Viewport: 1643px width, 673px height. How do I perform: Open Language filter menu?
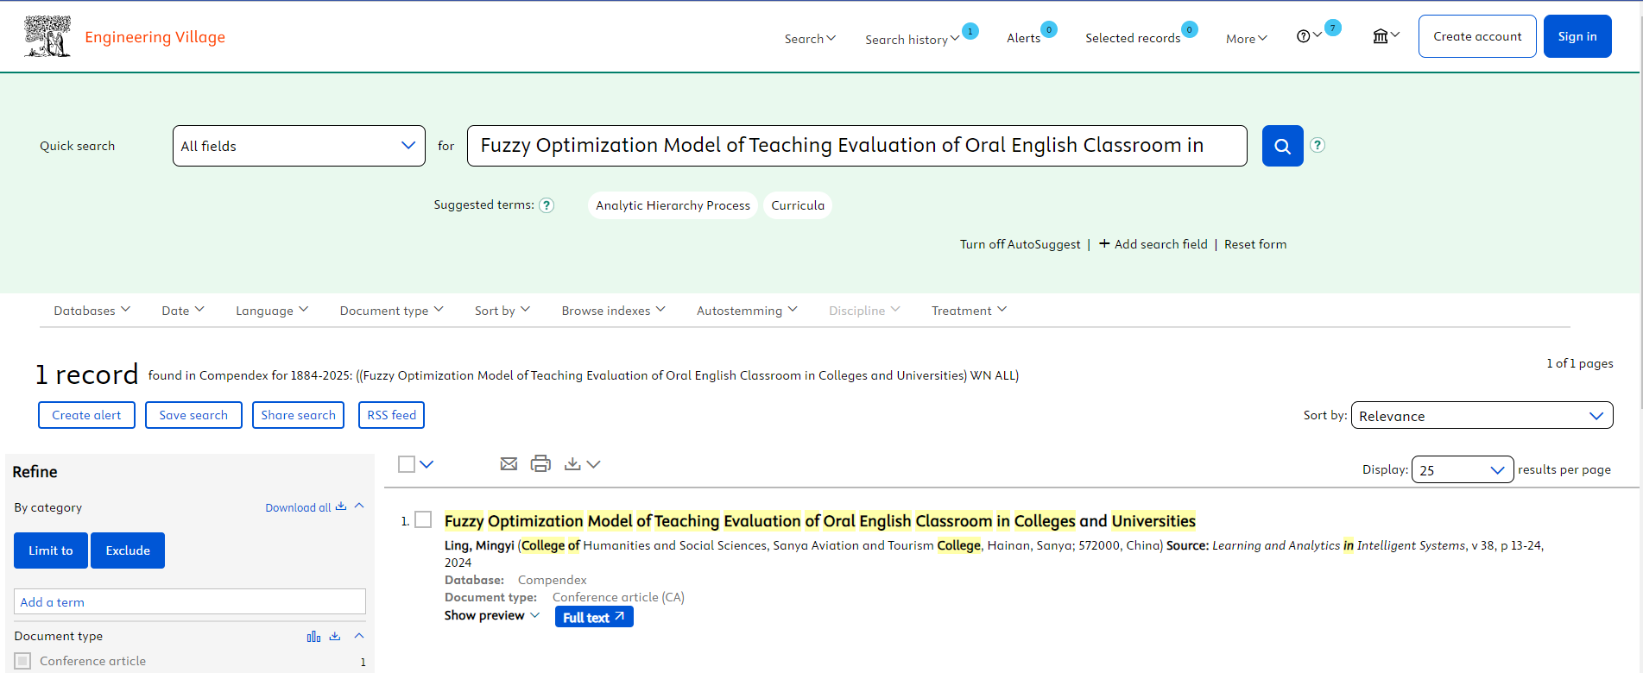click(272, 311)
